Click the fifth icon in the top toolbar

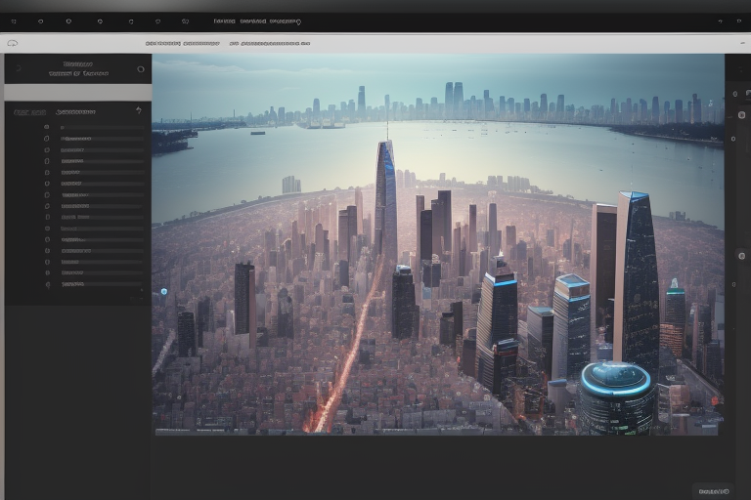click(130, 21)
